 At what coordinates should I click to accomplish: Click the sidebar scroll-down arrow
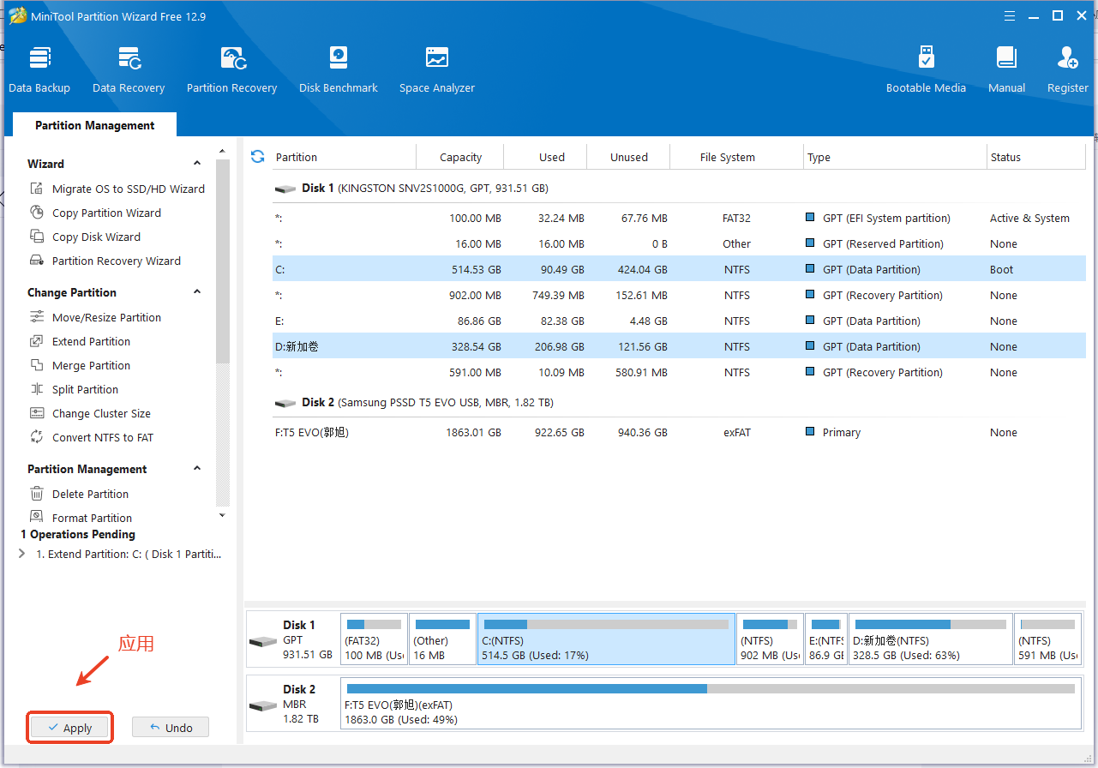pos(223,515)
